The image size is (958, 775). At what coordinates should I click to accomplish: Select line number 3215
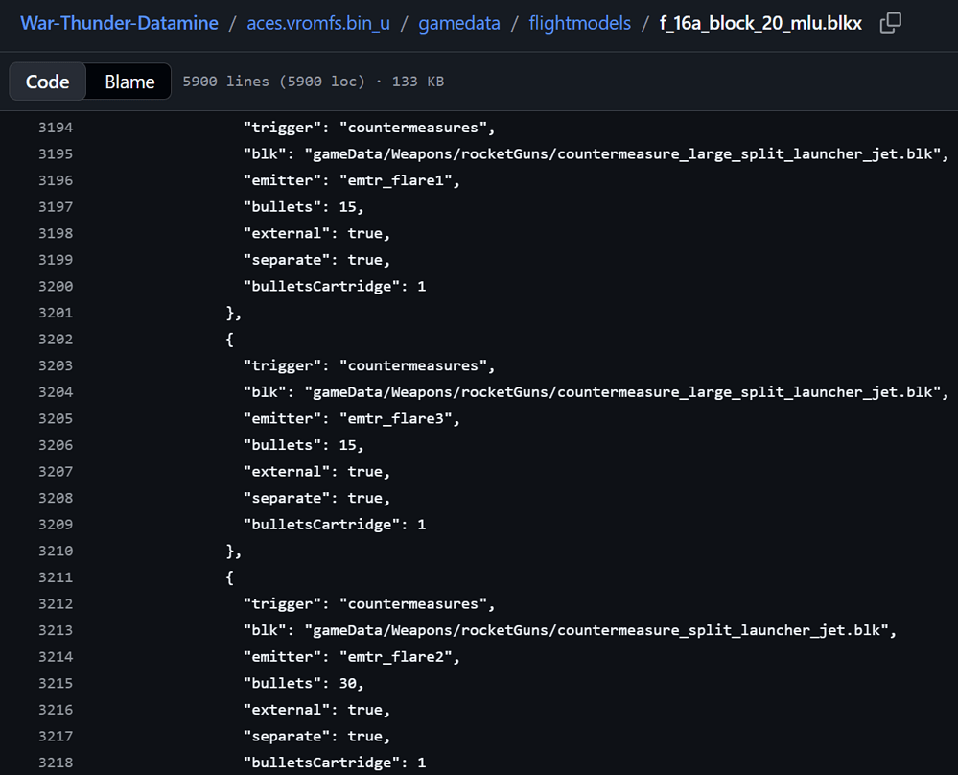point(56,683)
